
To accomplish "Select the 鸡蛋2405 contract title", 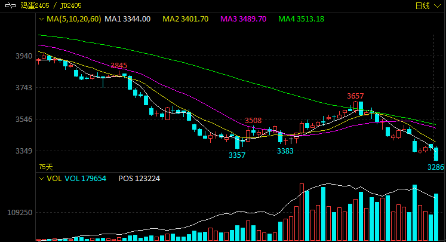I will 35,5.
